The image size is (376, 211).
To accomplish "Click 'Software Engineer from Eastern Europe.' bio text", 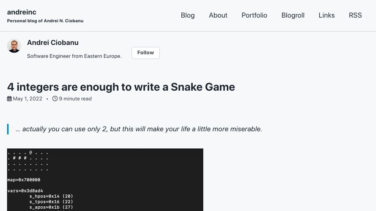I will [74, 56].
